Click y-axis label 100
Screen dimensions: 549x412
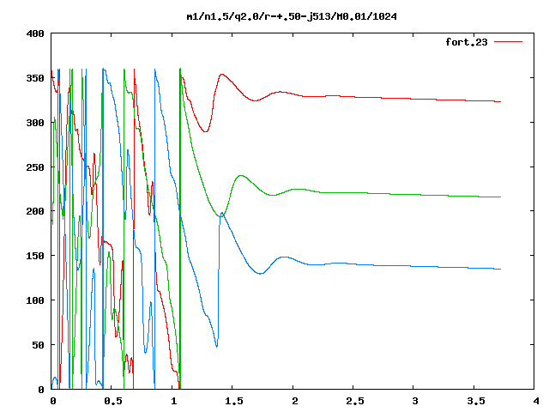pyautogui.click(x=35, y=300)
